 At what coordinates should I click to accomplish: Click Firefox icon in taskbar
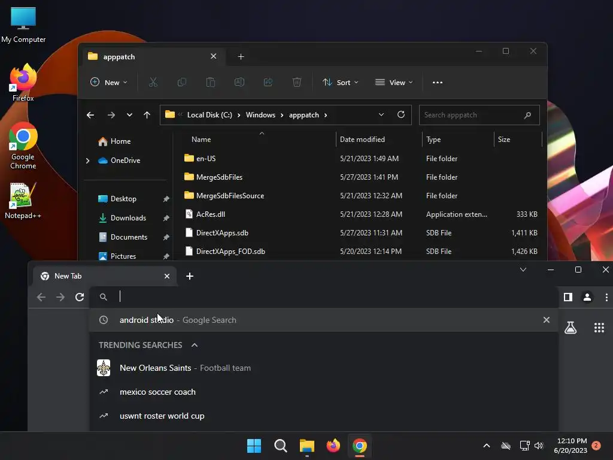333,446
